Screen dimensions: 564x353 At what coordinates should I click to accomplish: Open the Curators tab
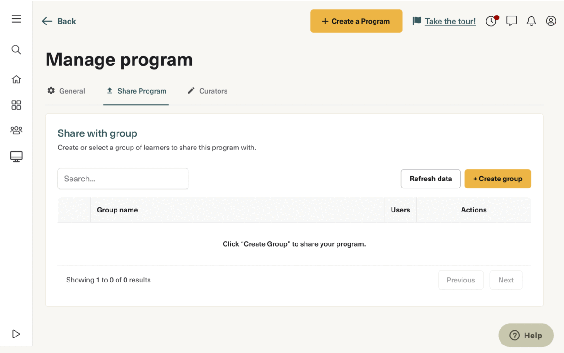tap(207, 91)
